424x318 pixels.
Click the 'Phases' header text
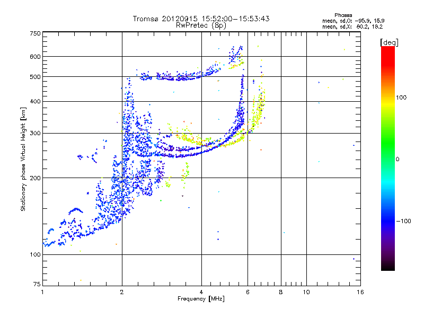(343, 15)
